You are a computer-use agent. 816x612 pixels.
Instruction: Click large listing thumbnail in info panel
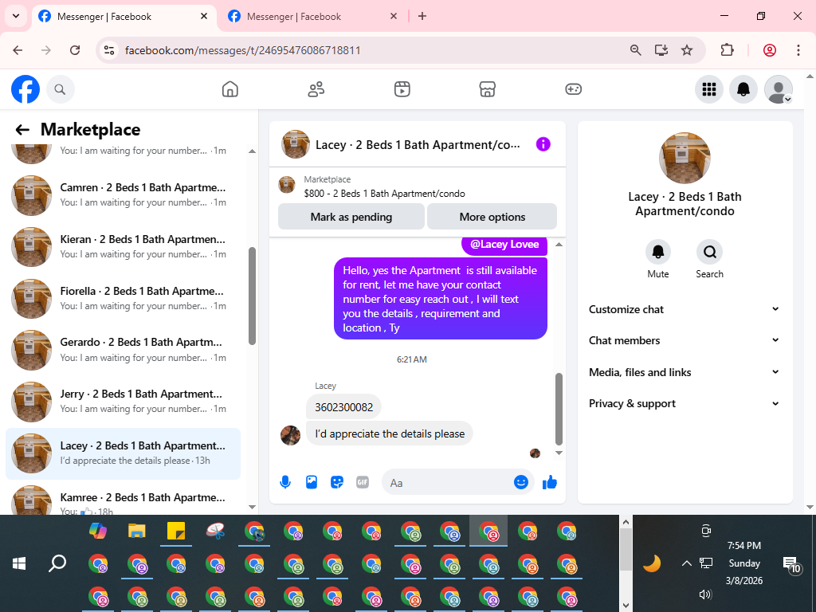(x=685, y=159)
